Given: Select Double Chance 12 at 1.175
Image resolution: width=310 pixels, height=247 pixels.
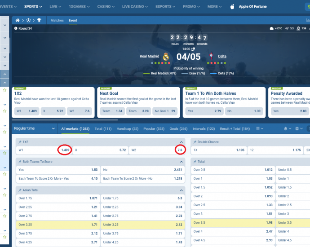Looking at the screenshot, I should [275, 150].
